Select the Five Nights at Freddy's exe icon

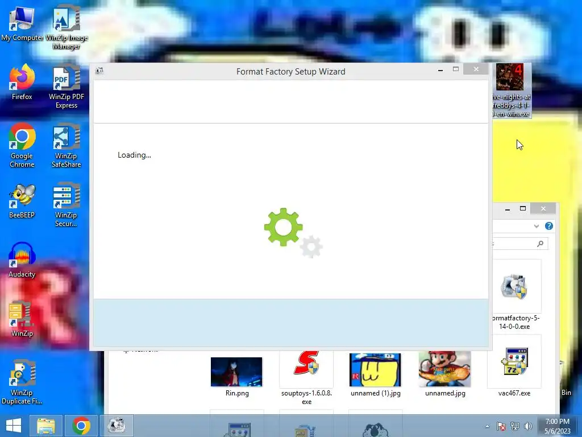click(512, 90)
